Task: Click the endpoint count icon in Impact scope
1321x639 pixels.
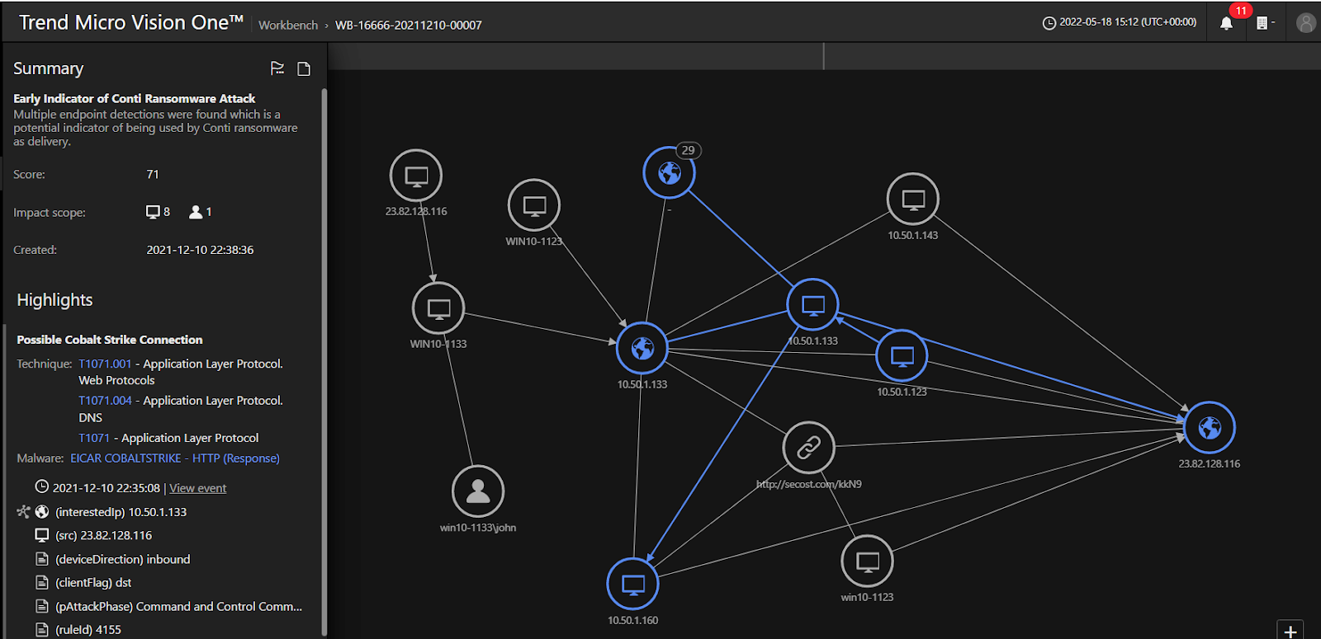Action: coord(153,212)
